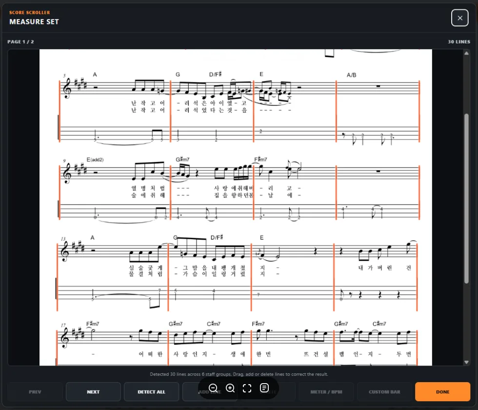Image resolution: width=478 pixels, height=410 pixels.
Task: Click the A/B chord symbol
Action: tap(352, 75)
